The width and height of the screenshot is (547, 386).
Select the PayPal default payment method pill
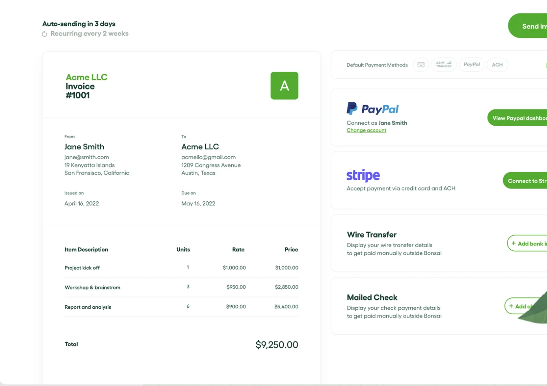click(472, 65)
